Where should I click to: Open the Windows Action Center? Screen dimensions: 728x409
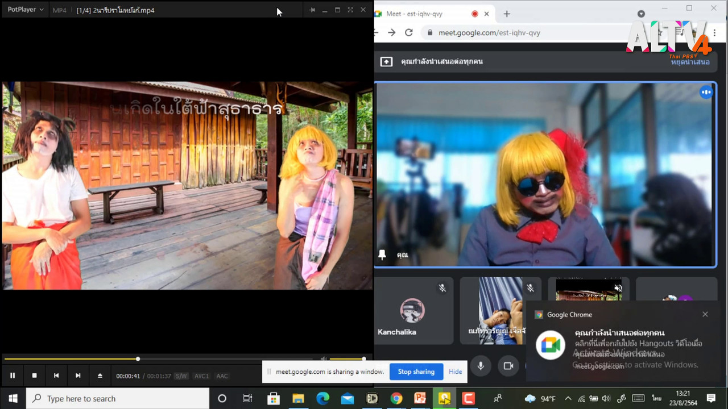[711, 398]
